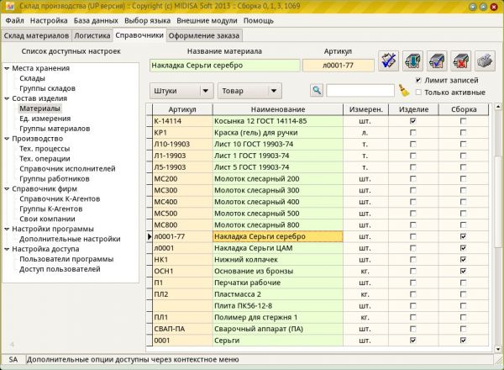Image resolution: width=504 pixels, height=370 pixels.
Task: Select 'Группы материалов' in the settings tree
Action: [x=55, y=129]
